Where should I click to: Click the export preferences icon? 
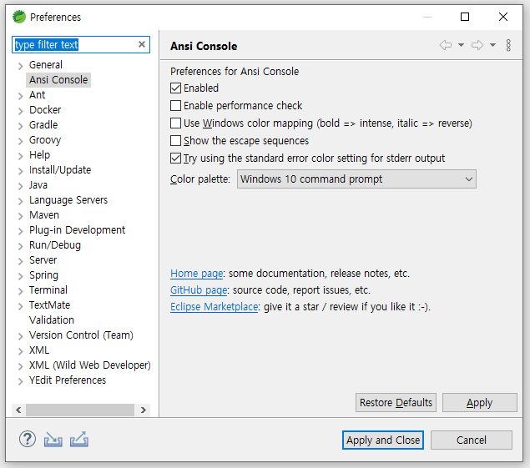[x=79, y=440]
